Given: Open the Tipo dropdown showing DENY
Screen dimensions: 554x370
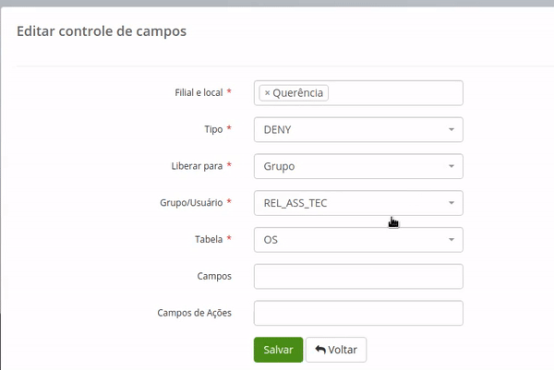Looking at the screenshot, I should pos(351,130).
